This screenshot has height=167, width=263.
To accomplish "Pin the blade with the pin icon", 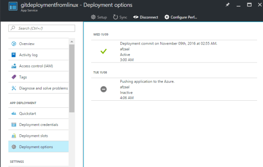I will tap(227, 5).
